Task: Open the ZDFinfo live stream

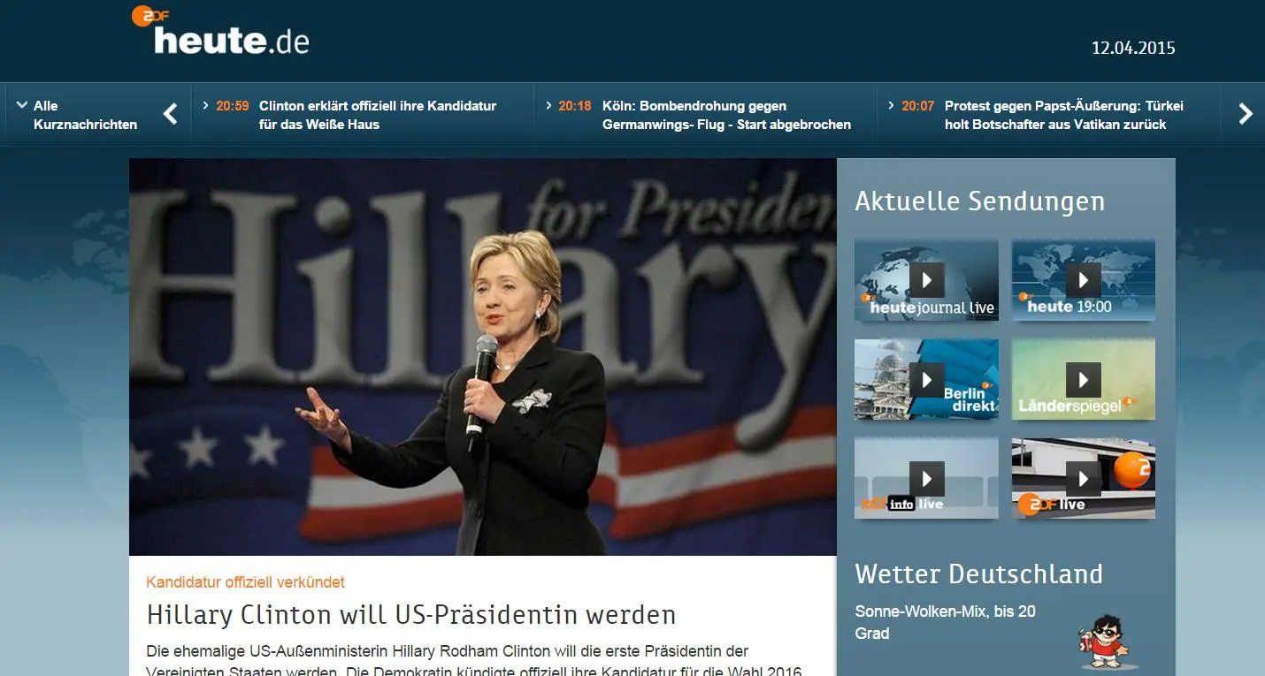Action: [x=926, y=477]
